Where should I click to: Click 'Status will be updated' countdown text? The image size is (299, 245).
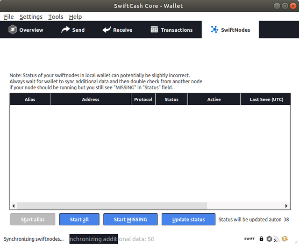[x=250, y=219]
